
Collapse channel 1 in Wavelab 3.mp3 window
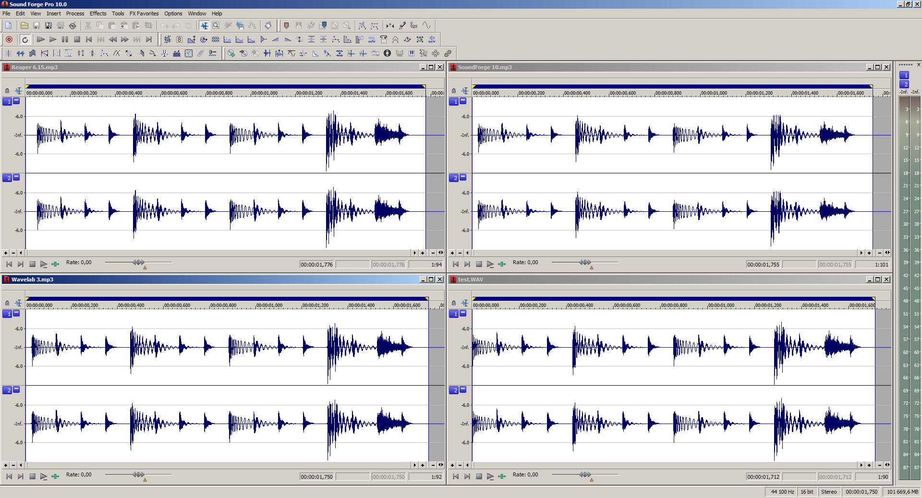coord(16,313)
